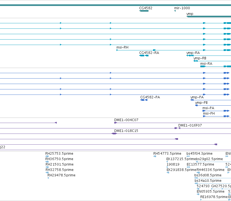The width and height of the screenshot is (231, 201).
Task: Click the DME1-018C15 purple exon block
Action: tap(114, 134)
